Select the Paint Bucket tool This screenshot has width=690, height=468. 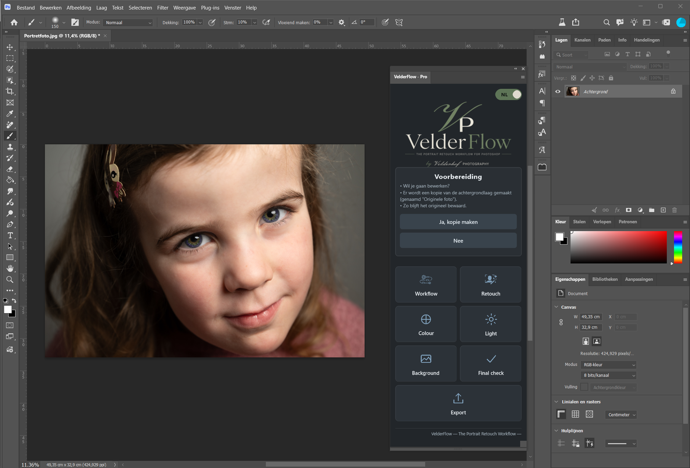point(10,180)
